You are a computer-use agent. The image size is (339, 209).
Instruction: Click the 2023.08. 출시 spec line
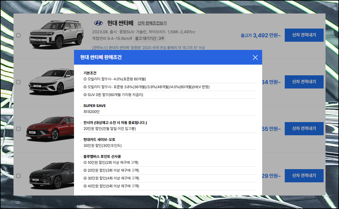click(x=144, y=32)
